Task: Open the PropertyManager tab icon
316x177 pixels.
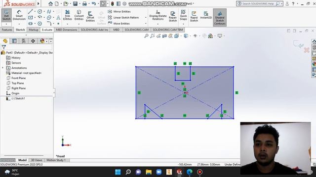Action: (14, 41)
